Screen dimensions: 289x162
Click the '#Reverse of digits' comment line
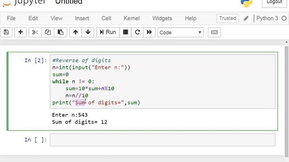coord(82,60)
